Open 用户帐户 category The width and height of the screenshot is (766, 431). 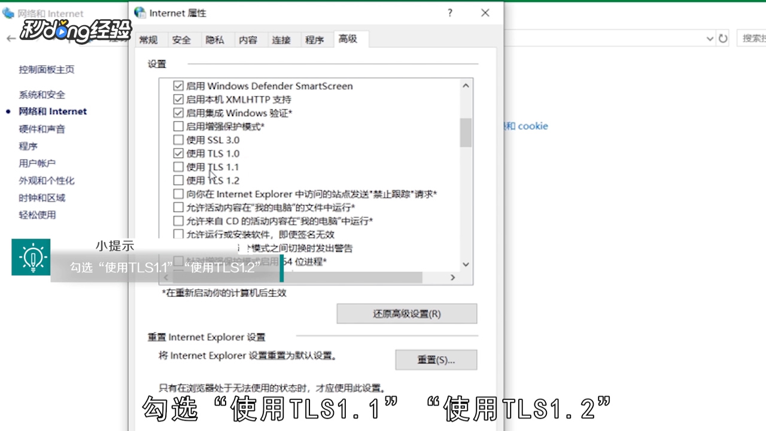click(x=37, y=163)
